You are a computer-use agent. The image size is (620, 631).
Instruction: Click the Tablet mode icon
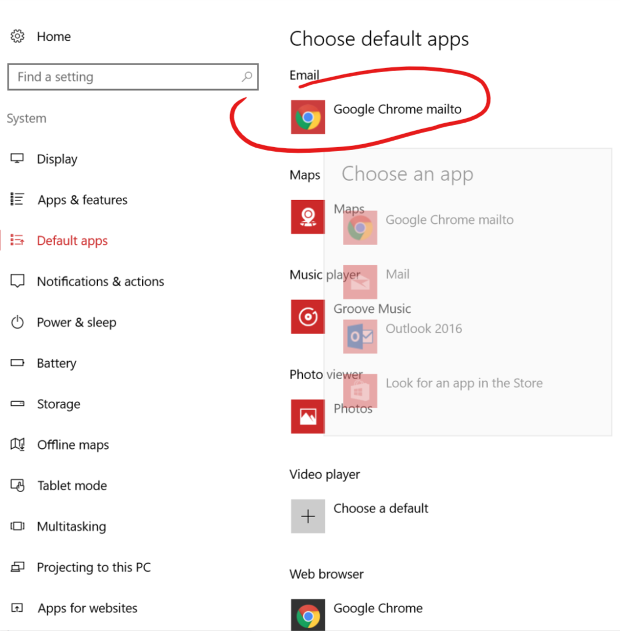(x=17, y=486)
